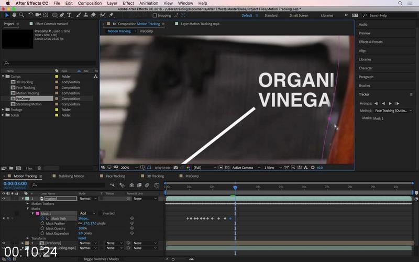Open grid and guide options icon

pos(142,168)
